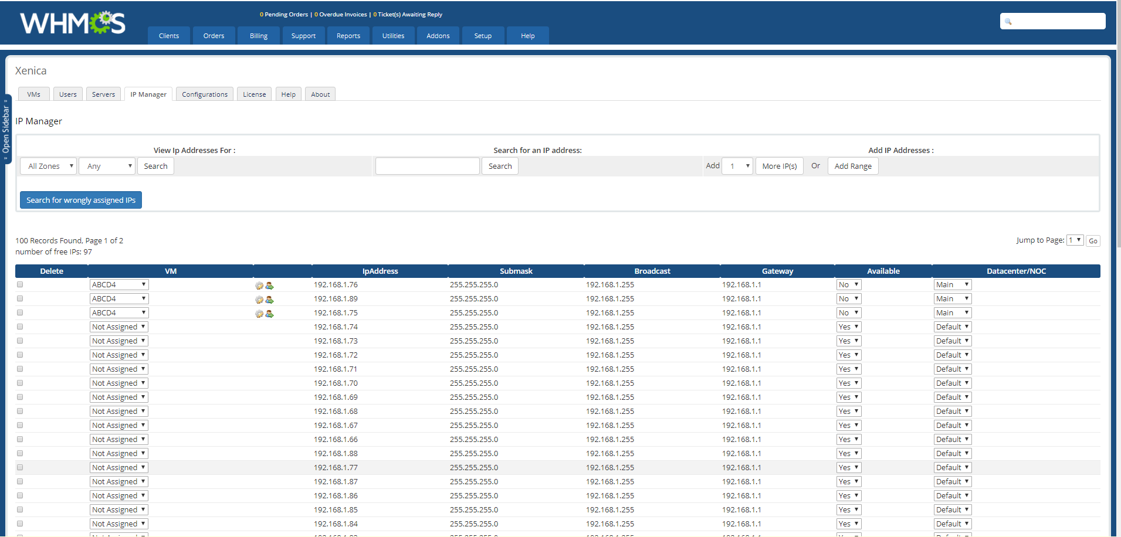Click magnifier icon in top search box
Image resolution: width=1121 pixels, height=537 pixels.
pyautogui.click(x=1008, y=22)
